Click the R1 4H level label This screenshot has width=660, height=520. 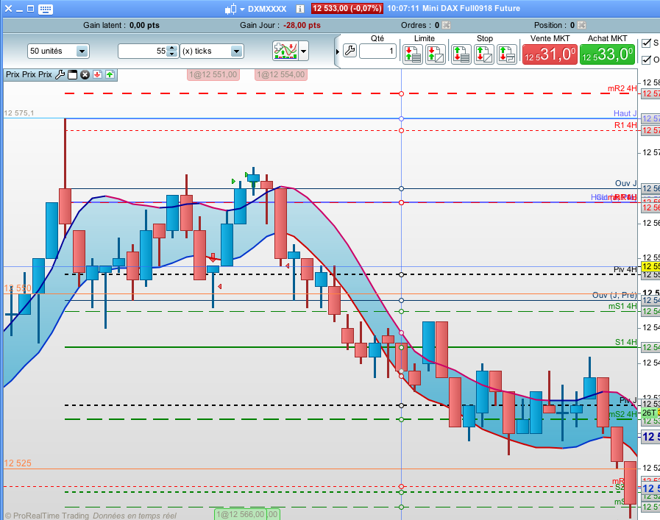[625, 125]
